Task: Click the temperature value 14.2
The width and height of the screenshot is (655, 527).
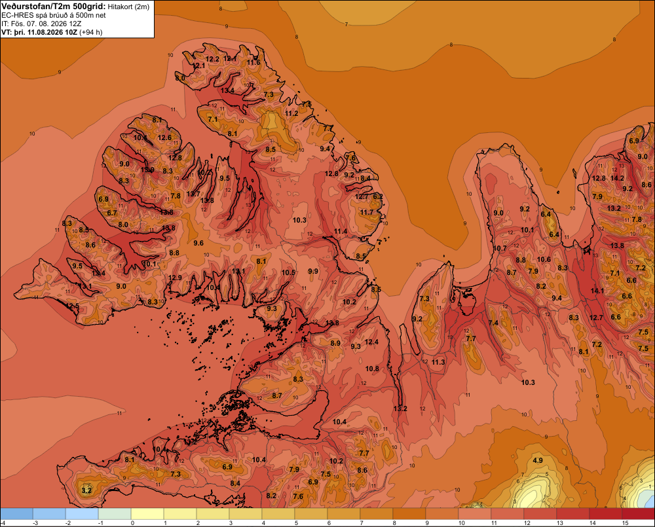Action: point(617,178)
